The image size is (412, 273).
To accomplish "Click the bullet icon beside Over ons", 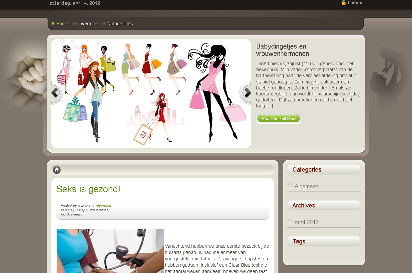I will coord(75,24).
